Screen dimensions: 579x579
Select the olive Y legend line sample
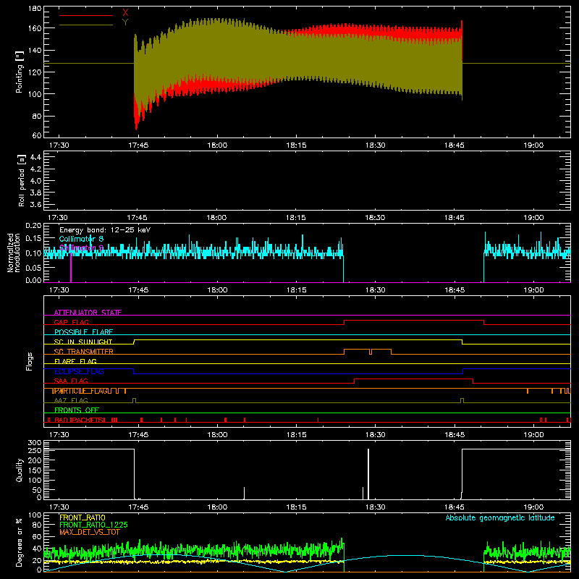(x=86, y=25)
